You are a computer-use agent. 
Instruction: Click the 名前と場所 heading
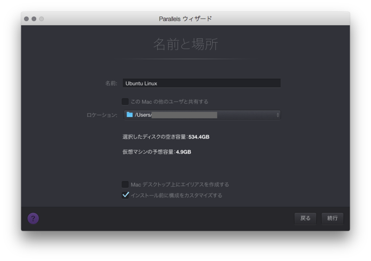(185, 44)
